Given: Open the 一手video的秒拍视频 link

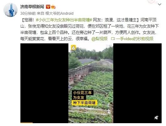Looking at the screenshot, I should 135,39.
